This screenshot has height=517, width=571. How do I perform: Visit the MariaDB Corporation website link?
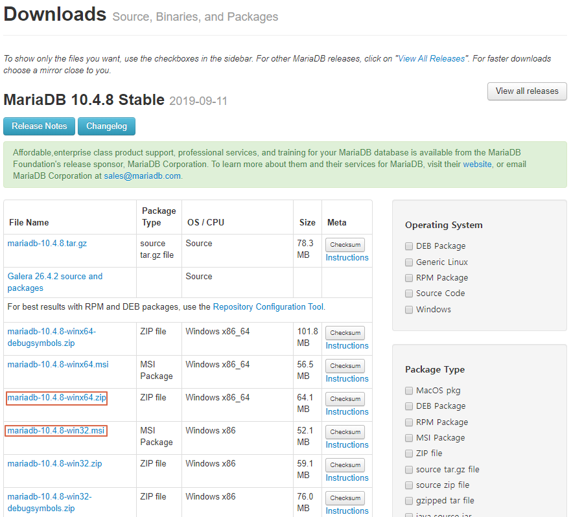[477, 164]
